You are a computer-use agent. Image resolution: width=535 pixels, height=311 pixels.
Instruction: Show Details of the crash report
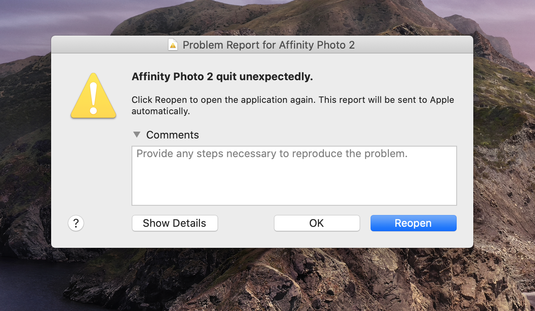(x=175, y=223)
